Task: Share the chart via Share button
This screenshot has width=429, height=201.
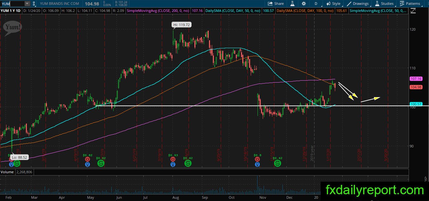Action: pyautogui.click(x=276, y=4)
